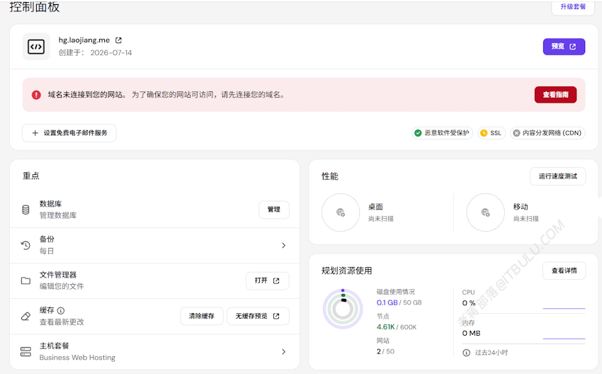
Task: Click 设置免费电子邮件服务 button
Action: pyautogui.click(x=69, y=133)
